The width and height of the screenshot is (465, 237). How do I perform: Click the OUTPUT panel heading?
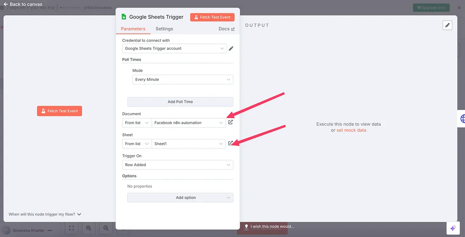pos(257,25)
